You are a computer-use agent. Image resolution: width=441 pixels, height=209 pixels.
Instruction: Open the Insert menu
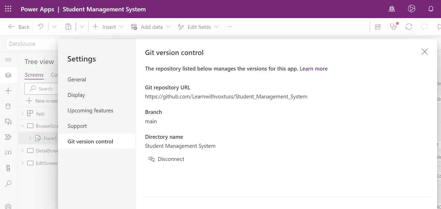[x=108, y=27]
